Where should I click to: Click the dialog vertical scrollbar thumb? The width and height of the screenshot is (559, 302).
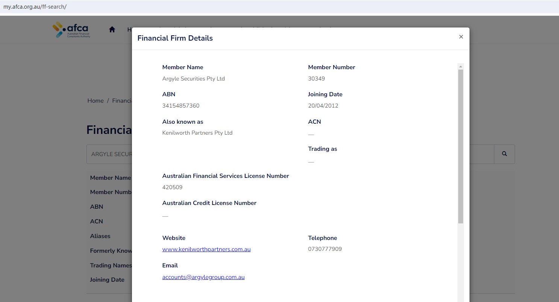click(x=461, y=147)
